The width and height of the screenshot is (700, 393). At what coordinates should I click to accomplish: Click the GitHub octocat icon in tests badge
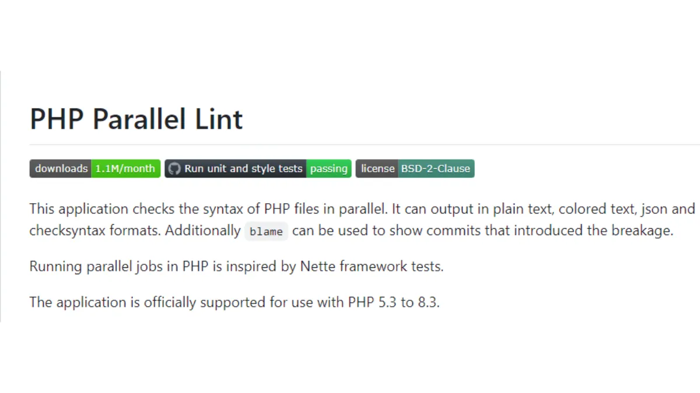tap(174, 169)
